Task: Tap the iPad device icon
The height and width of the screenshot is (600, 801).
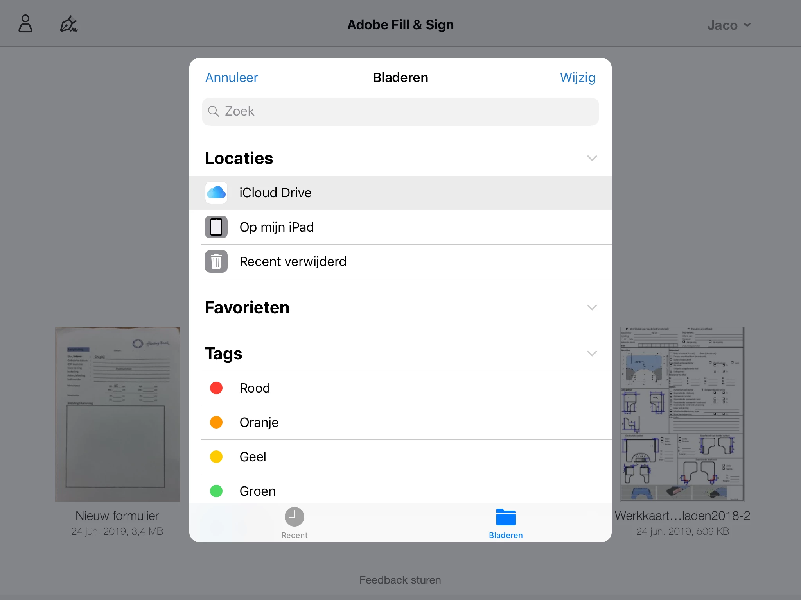Action: [x=216, y=227]
